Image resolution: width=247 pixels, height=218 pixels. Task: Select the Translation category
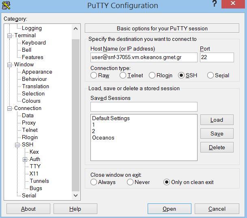coord(35,86)
